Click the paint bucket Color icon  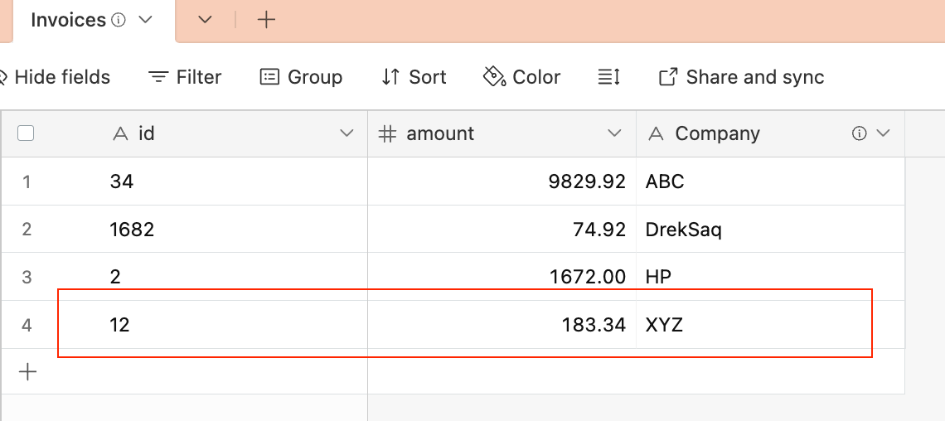click(x=494, y=77)
